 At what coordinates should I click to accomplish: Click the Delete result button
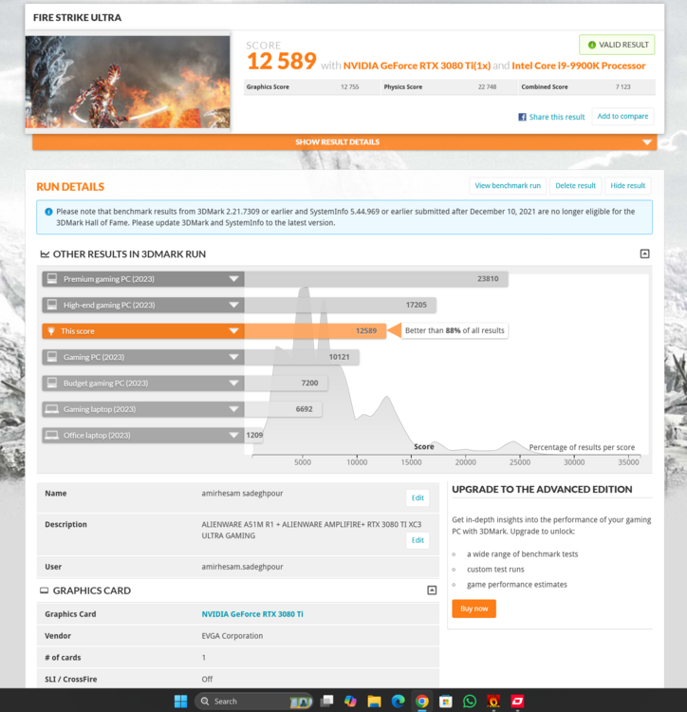pos(575,185)
